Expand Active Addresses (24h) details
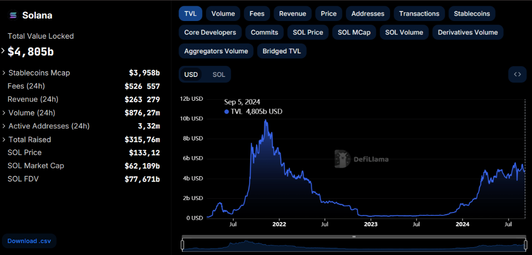532x255 pixels. click(x=4, y=126)
